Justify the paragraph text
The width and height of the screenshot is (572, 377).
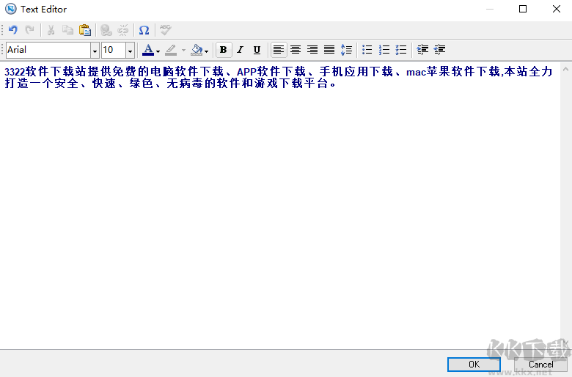pyautogui.click(x=329, y=50)
